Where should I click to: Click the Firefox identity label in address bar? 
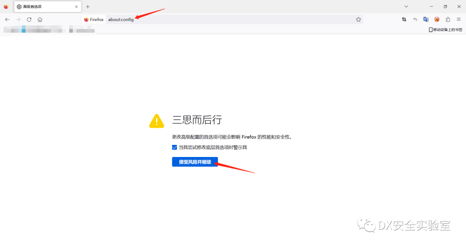[94, 19]
